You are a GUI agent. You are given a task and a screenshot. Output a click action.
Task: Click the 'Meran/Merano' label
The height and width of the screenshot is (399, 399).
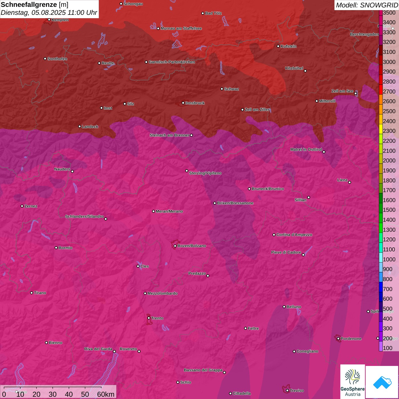pyautogui.click(x=169, y=211)
